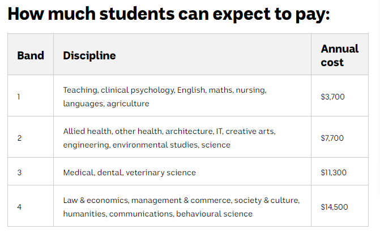380x238 pixels.
Task: Click the 'humanities, communications, behavioural science' line
Action: pyautogui.click(x=158, y=214)
